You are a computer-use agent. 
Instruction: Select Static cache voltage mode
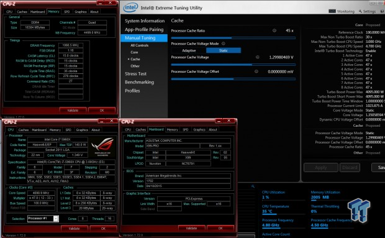tap(224, 50)
